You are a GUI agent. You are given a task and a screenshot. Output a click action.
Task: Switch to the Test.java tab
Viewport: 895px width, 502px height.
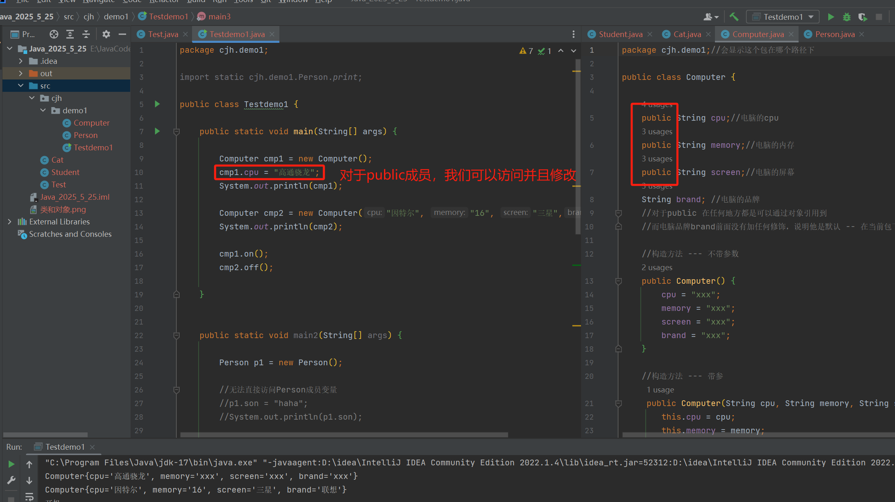(163, 34)
